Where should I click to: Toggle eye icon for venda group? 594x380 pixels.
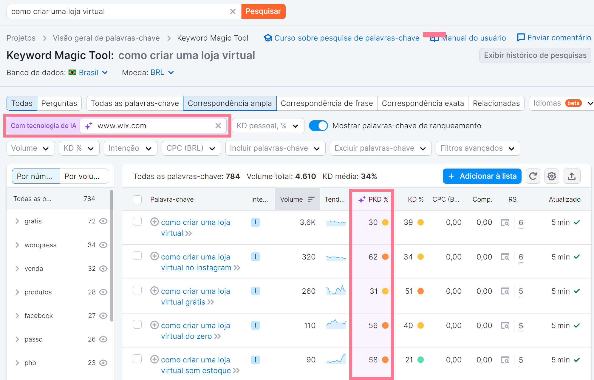[103, 268]
